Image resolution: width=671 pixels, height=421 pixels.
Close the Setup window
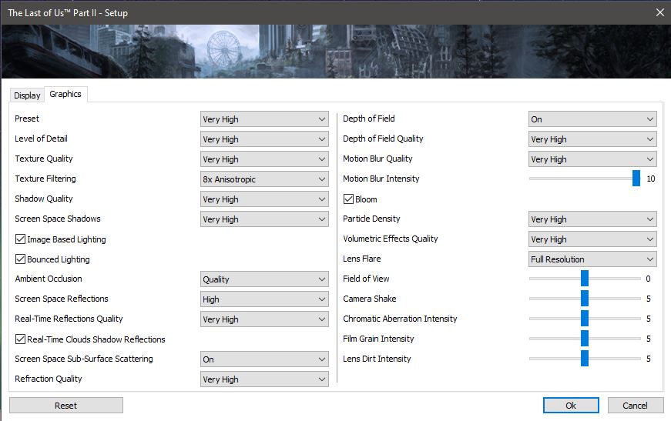click(660, 12)
